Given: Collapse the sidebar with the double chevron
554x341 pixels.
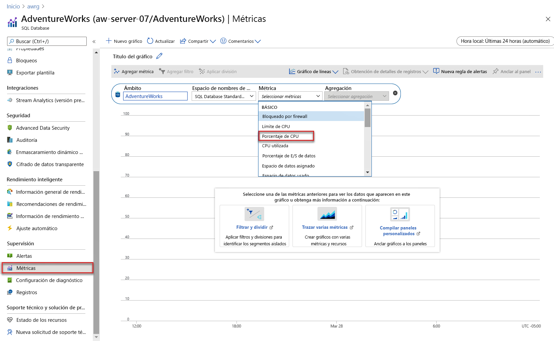Looking at the screenshot, I should [94, 41].
